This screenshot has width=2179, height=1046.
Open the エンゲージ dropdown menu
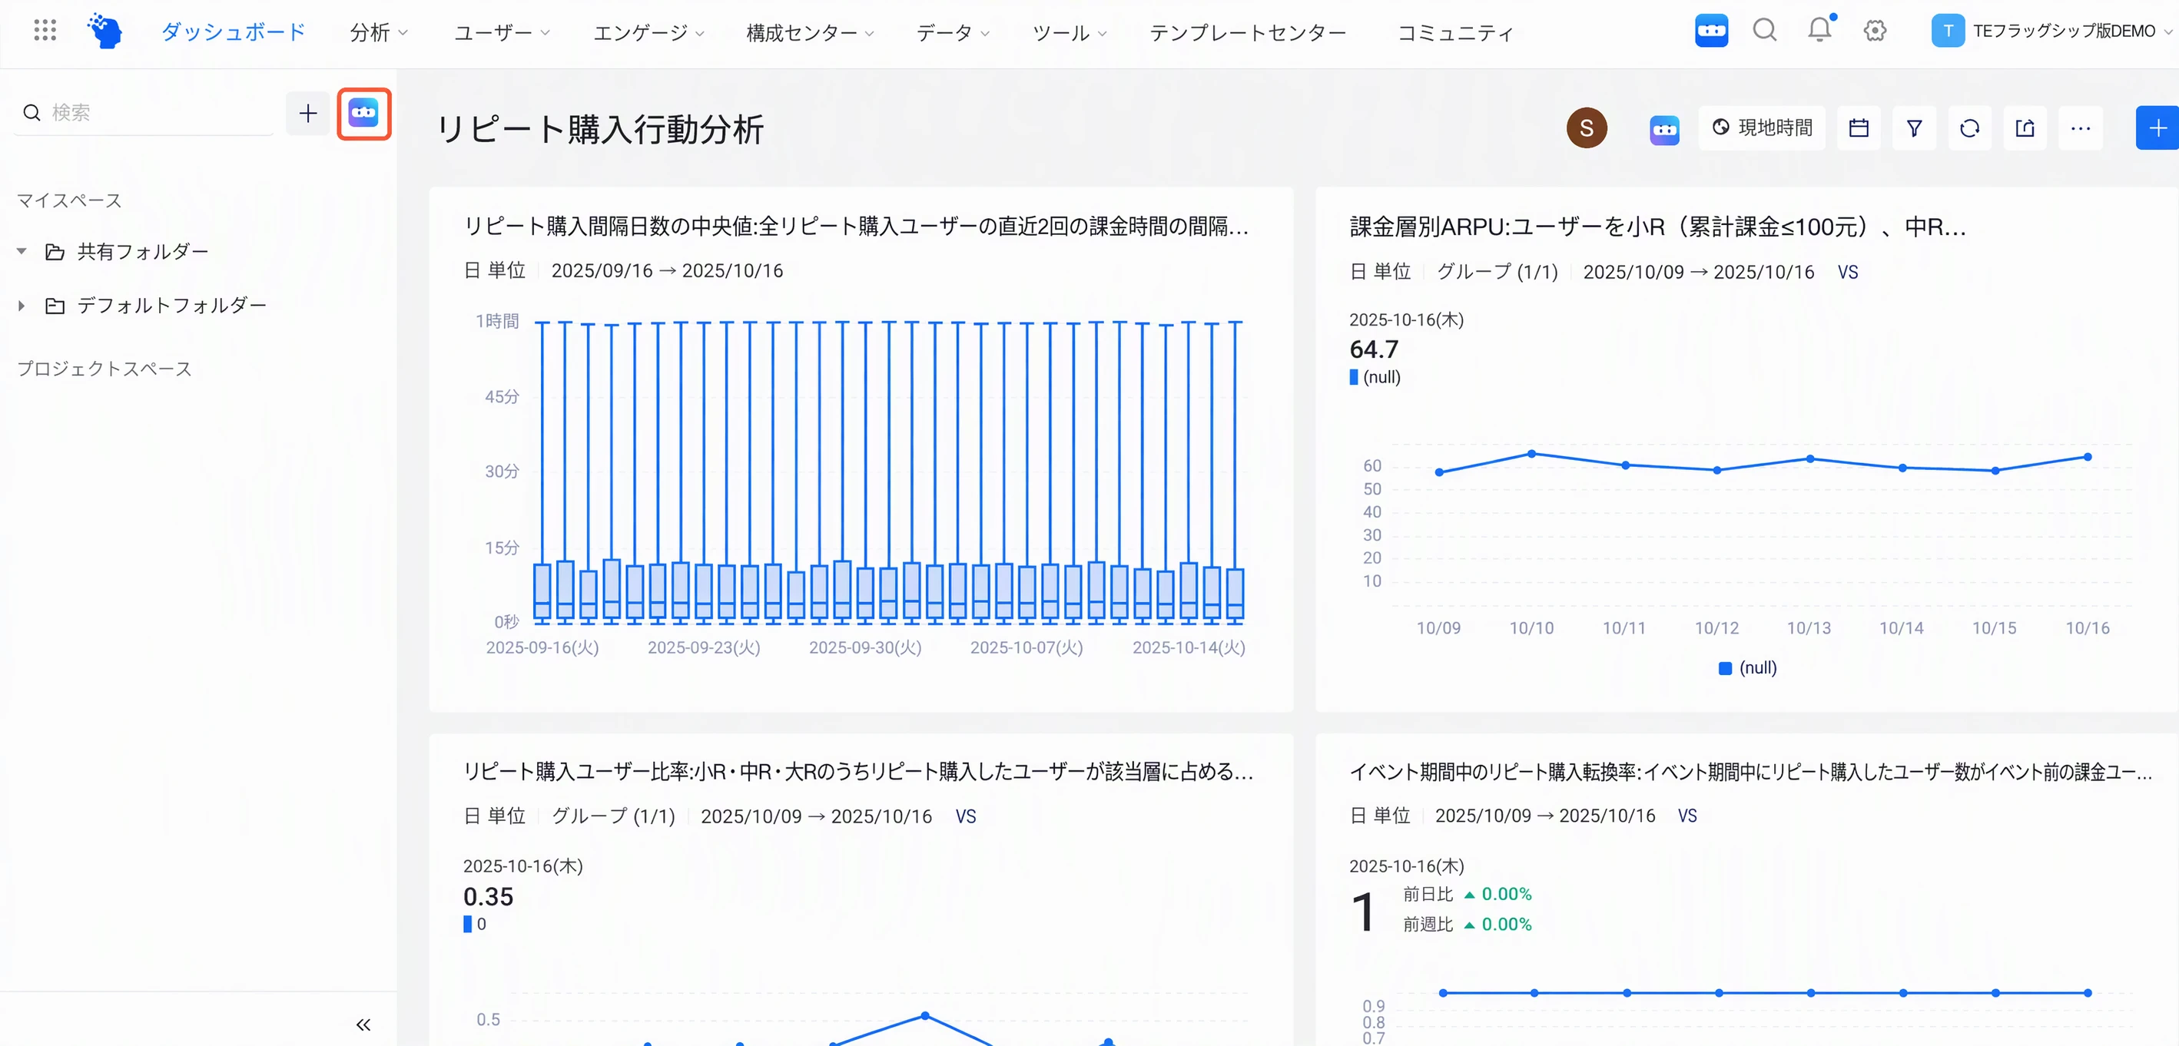click(x=648, y=32)
